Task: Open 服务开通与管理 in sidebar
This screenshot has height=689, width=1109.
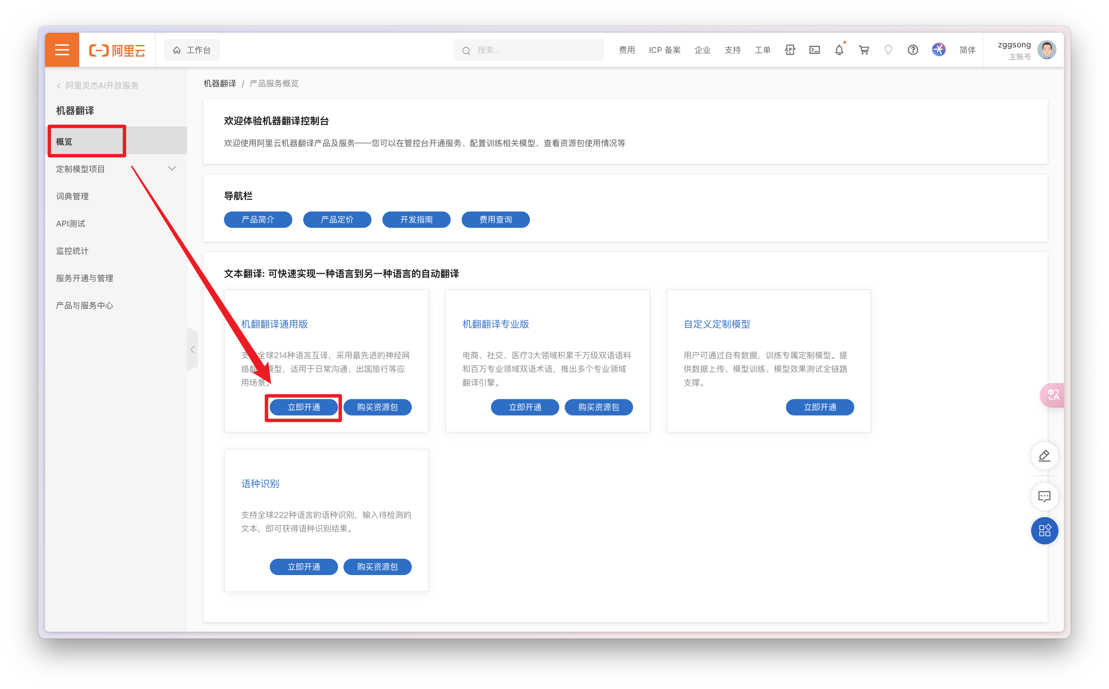Action: [x=84, y=278]
